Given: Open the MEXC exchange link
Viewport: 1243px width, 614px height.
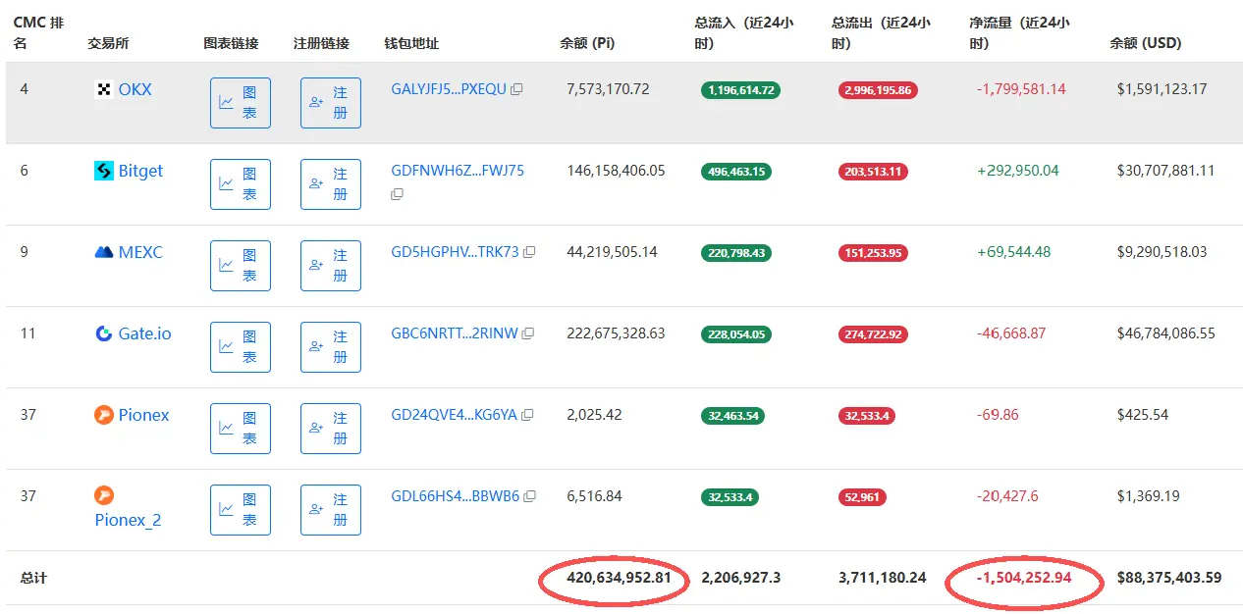Looking at the screenshot, I should tap(140, 252).
